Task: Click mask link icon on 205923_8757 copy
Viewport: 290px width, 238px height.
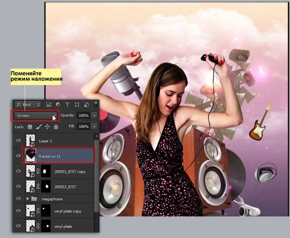Action: click(38, 171)
